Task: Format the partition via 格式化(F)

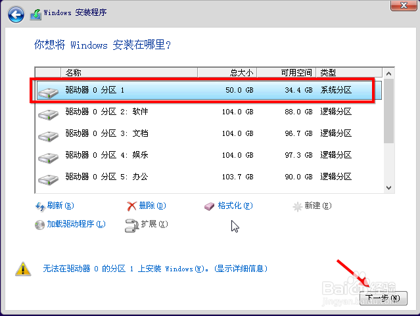Action: click(x=235, y=206)
